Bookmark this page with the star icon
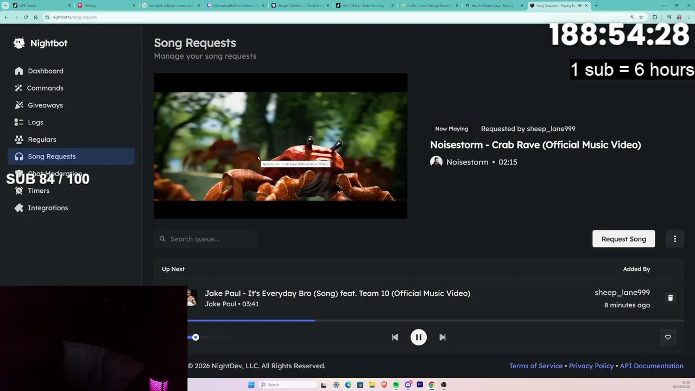The width and height of the screenshot is (695, 391). tap(641, 17)
